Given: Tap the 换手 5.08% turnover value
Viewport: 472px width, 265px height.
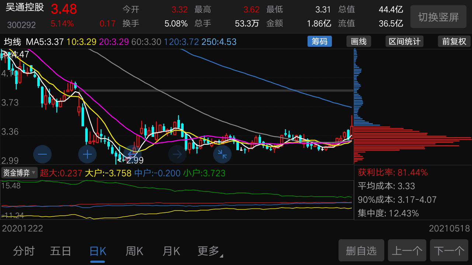Looking at the screenshot, I should (x=155, y=24).
